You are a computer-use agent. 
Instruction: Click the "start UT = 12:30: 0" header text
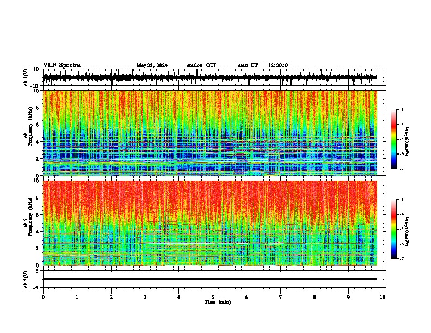263,65
